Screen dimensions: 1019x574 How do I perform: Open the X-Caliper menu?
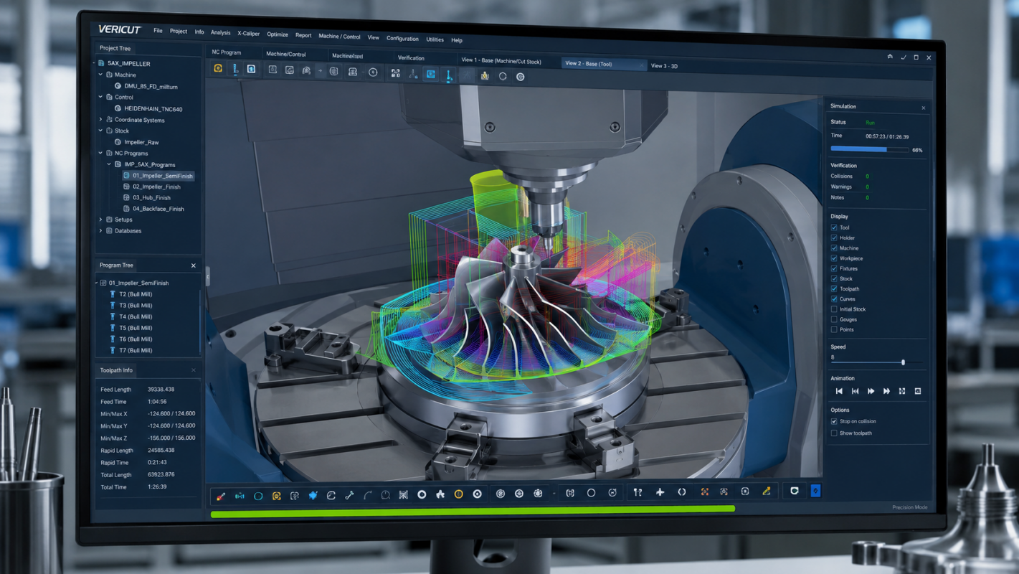(249, 34)
